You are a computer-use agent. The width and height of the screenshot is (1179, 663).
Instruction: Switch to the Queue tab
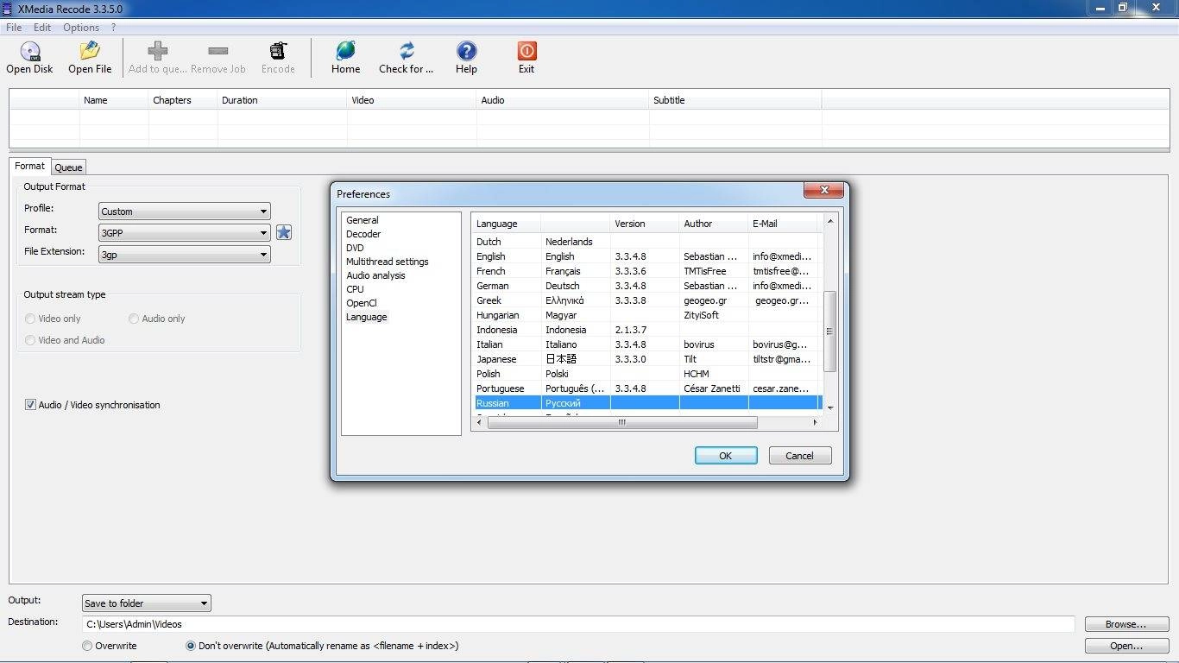tap(68, 167)
